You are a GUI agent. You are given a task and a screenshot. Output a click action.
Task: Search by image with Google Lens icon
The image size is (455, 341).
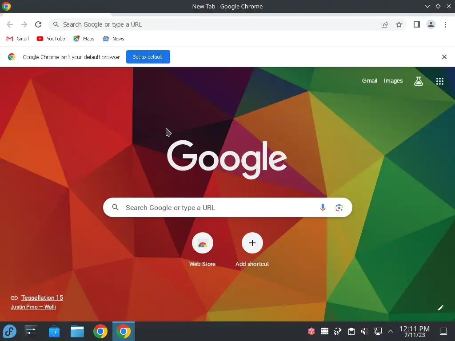pyautogui.click(x=339, y=208)
